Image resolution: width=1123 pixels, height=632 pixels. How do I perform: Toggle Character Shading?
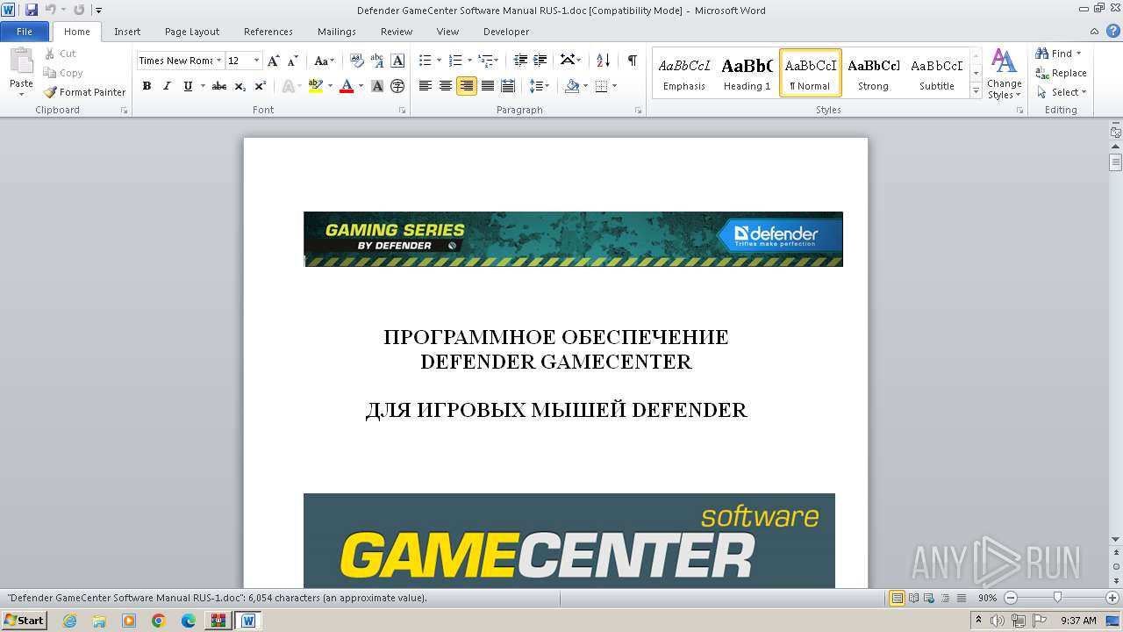click(x=377, y=86)
